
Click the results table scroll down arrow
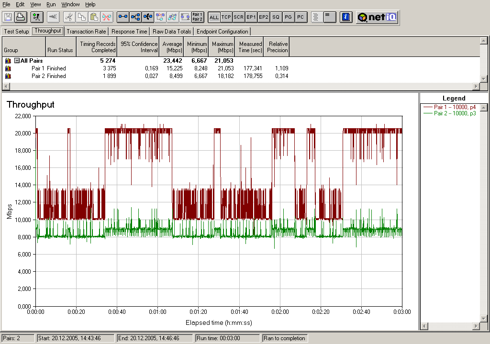click(x=483, y=79)
